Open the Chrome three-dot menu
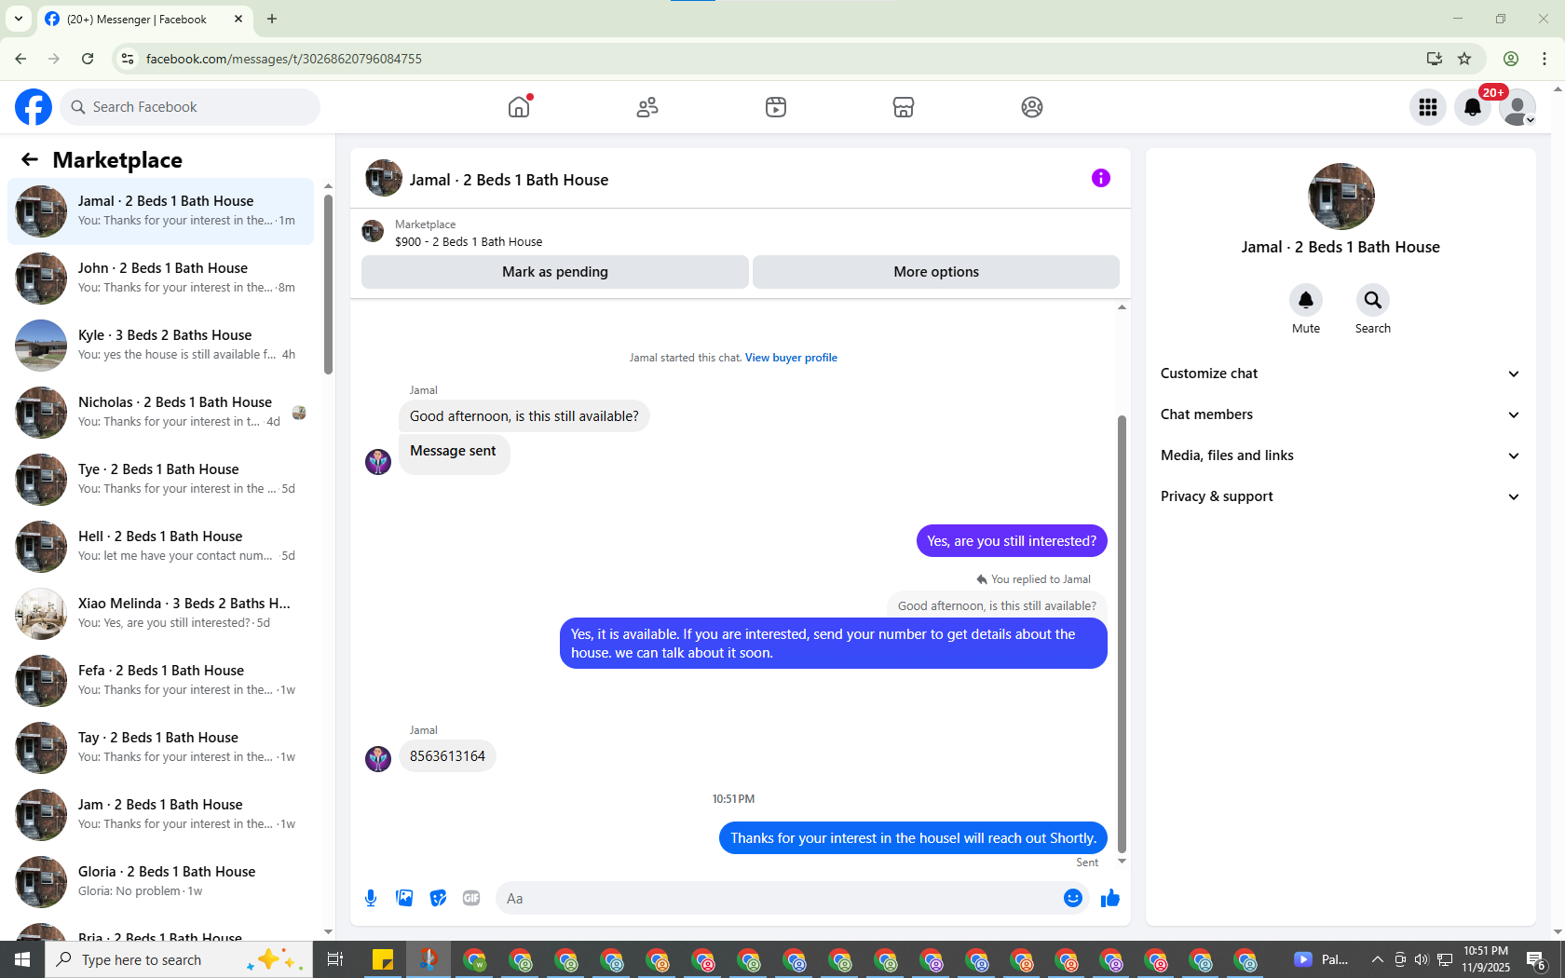The height and width of the screenshot is (978, 1565). [x=1545, y=59]
